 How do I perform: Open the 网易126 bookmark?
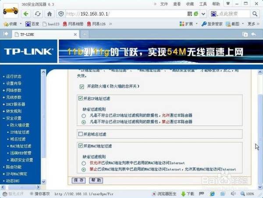[96, 24]
